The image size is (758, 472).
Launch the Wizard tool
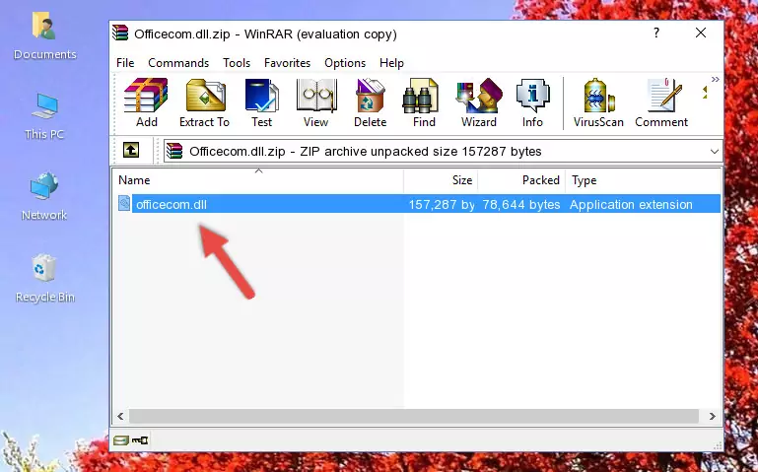tap(479, 102)
